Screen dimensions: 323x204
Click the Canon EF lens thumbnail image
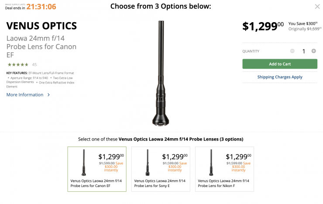pyautogui.click(x=83, y=162)
